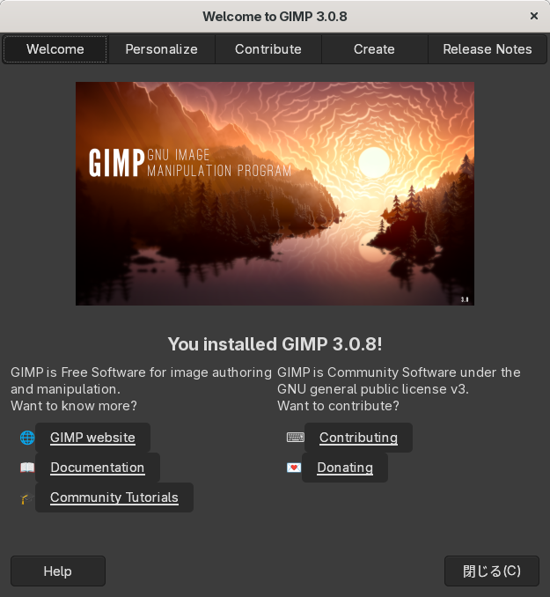This screenshot has height=597, width=550.
Task: Click the GIMP splash image
Action: pos(275,194)
